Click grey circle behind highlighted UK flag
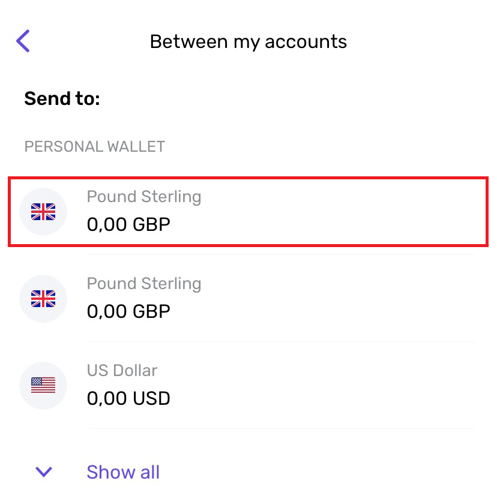 43,212
